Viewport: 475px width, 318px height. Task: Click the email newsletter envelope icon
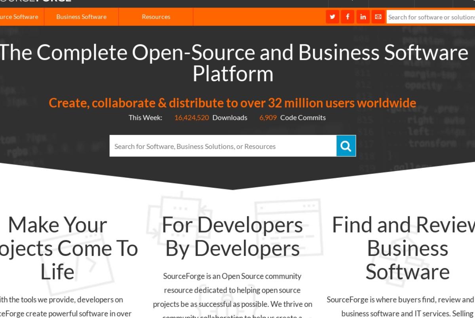(x=378, y=17)
